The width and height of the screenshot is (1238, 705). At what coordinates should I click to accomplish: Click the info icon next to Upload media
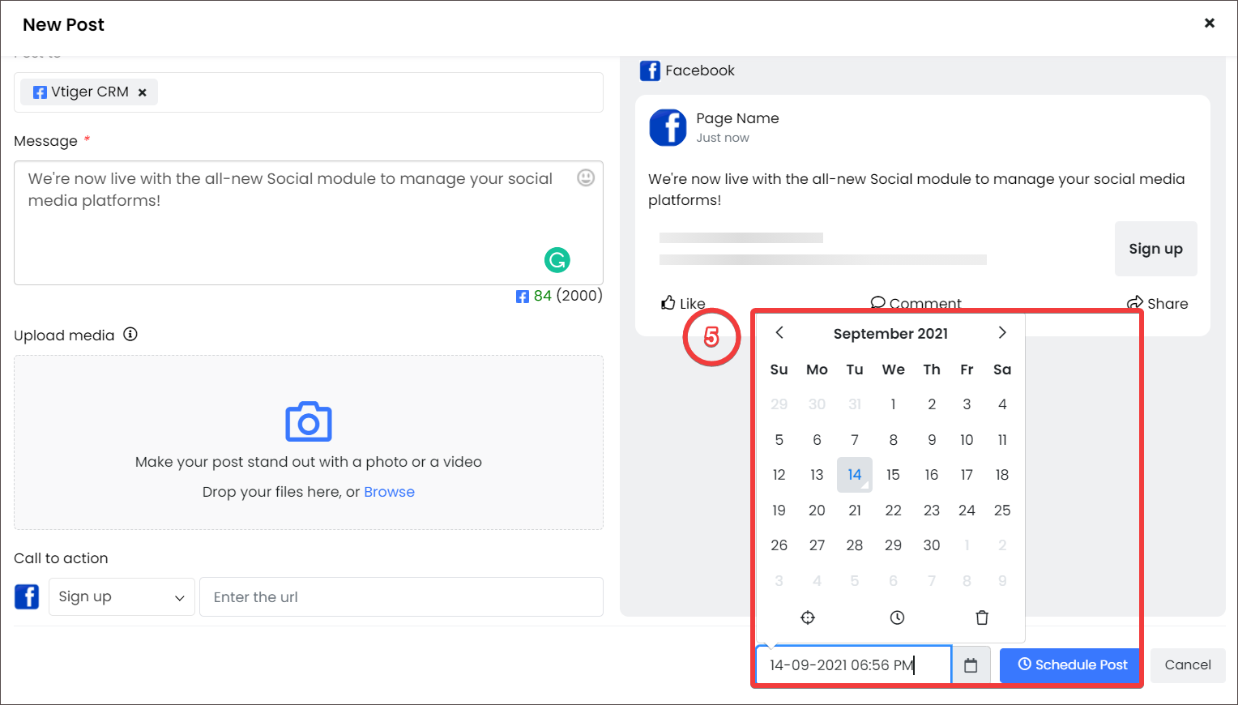tap(130, 334)
